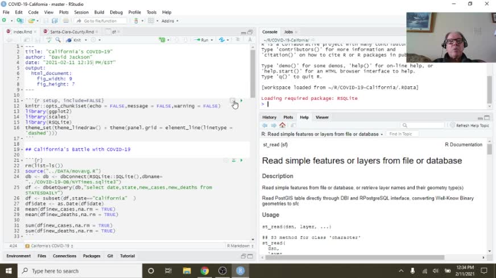Open the Windows Start menu

click(9, 271)
